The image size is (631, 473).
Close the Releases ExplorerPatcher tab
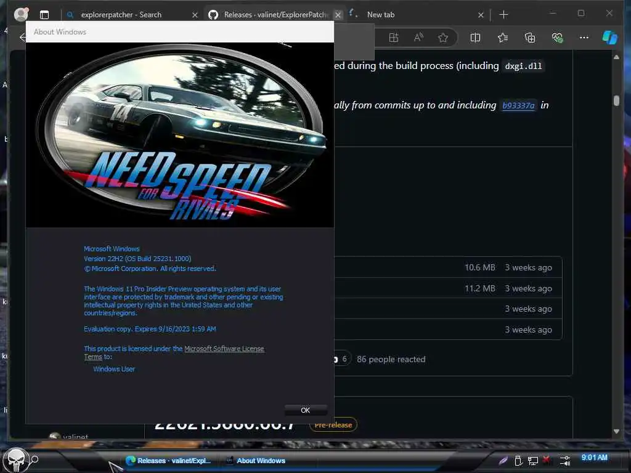[338, 15]
